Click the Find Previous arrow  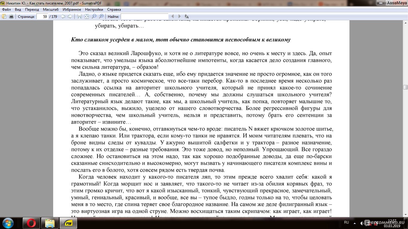[x=172, y=16]
